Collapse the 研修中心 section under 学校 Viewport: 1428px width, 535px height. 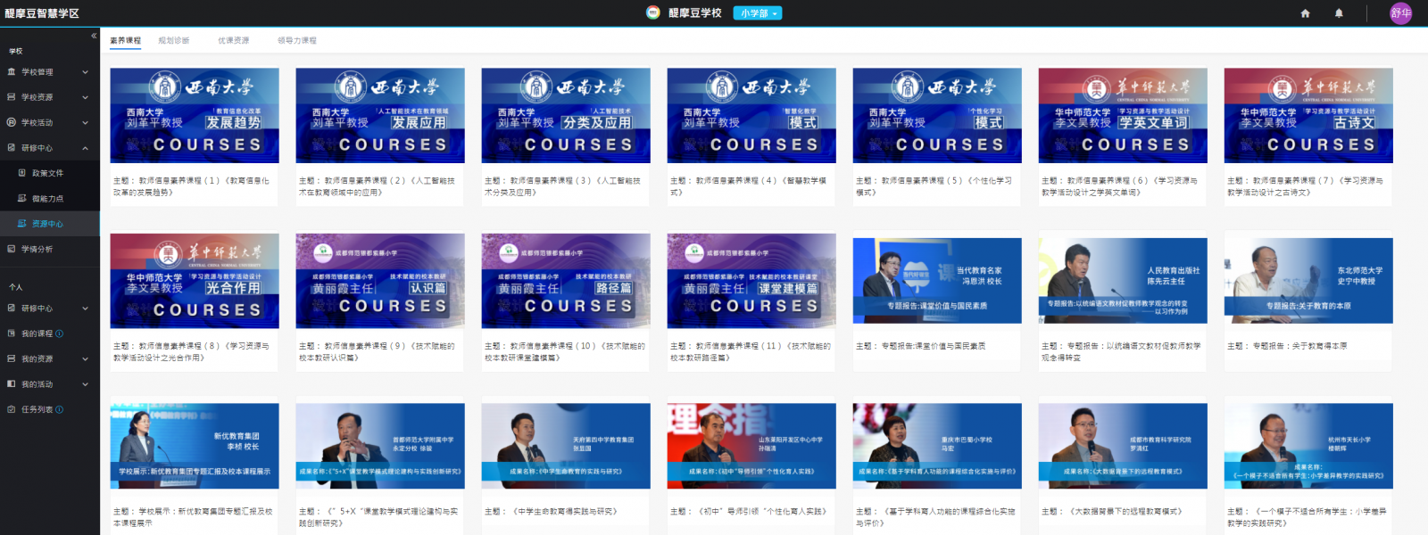pos(85,148)
